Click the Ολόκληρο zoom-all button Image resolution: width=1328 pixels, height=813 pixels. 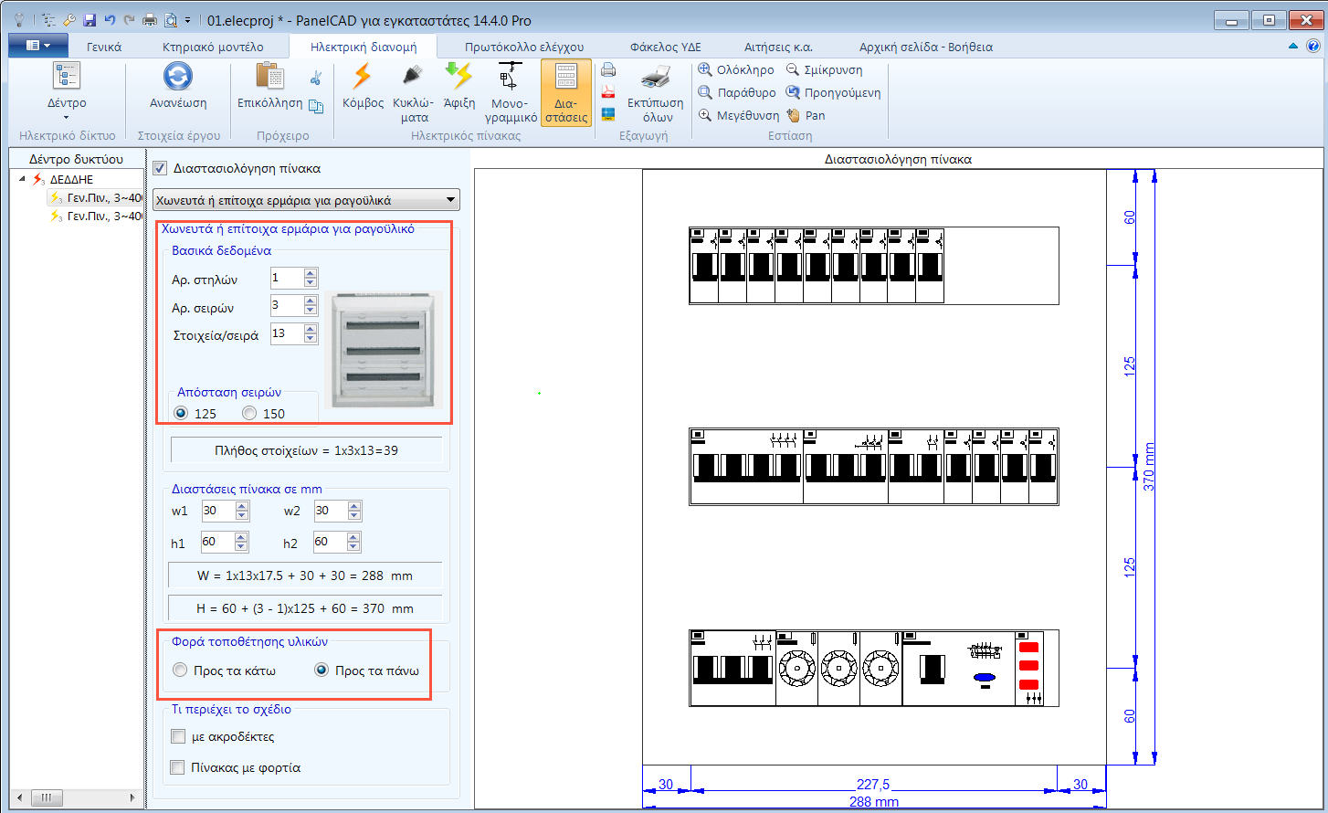pyautogui.click(x=736, y=69)
